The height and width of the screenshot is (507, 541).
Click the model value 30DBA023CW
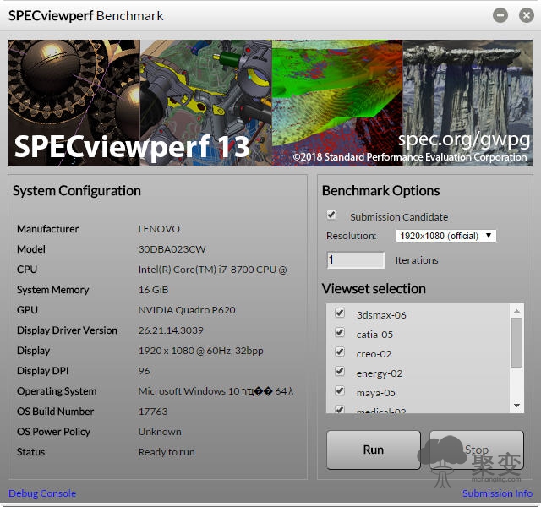(172, 249)
